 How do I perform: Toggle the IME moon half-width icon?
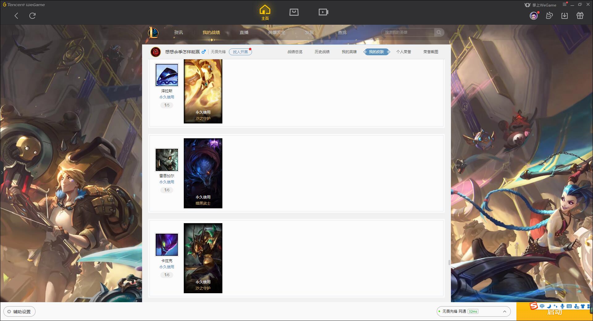pyautogui.click(x=549, y=306)
